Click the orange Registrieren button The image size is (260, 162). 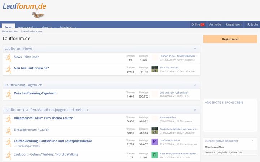[230, 39]
